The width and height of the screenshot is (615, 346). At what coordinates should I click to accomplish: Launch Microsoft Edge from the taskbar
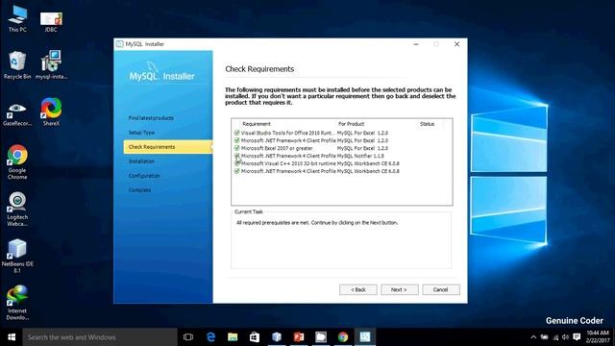[x=211, y=337]
